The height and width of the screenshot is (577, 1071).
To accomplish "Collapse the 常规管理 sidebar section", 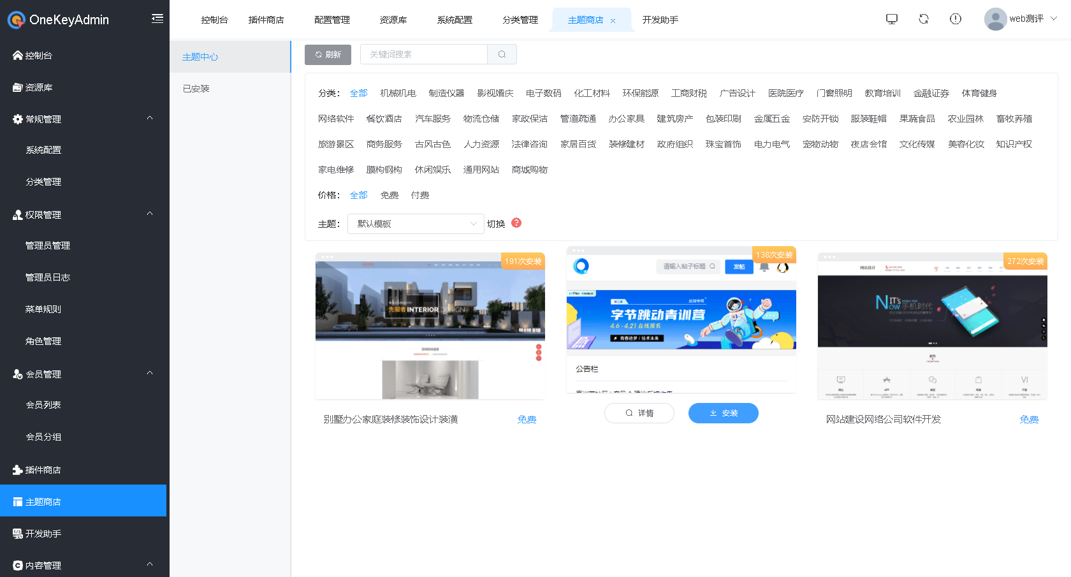I will pos(150,119).
